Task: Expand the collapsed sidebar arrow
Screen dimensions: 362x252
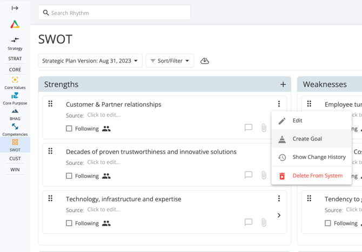Action: (15, 8)
